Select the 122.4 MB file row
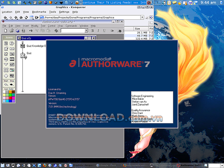 point(139,39)
